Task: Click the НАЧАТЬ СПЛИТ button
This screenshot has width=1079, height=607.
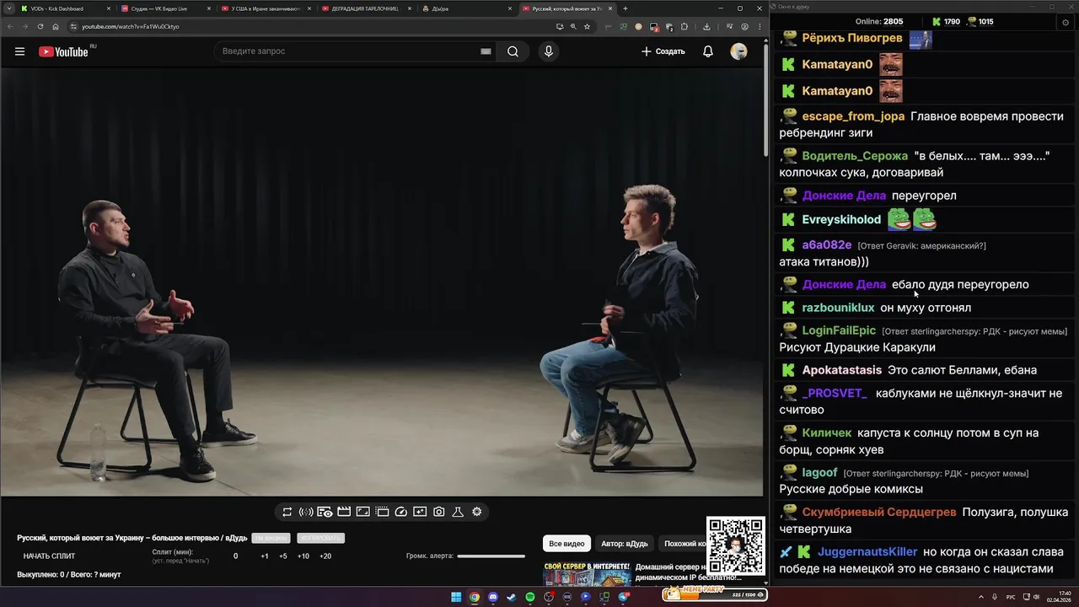Action: click(x=49, y=556)
